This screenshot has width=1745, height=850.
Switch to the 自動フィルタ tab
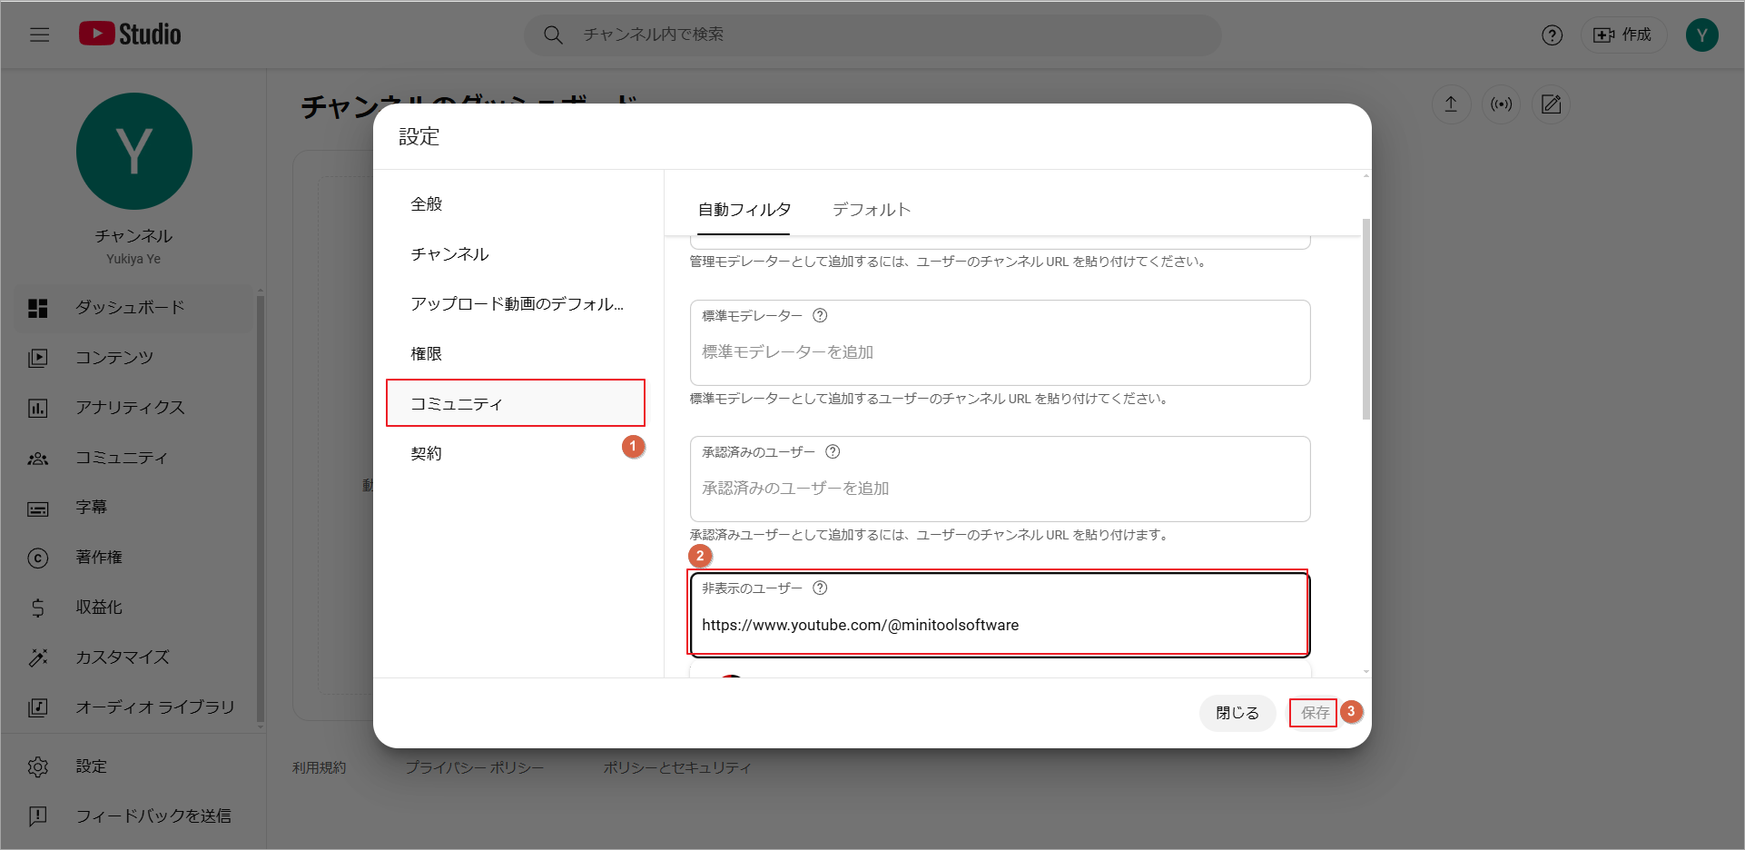click(x=744, y=210)
